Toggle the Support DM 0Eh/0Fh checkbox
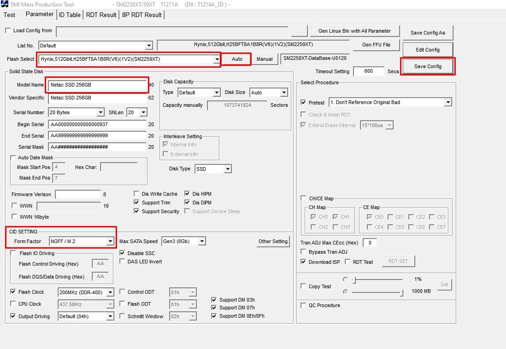The width and height of the screenshot is (506, 349). click(x=214, y=316)
